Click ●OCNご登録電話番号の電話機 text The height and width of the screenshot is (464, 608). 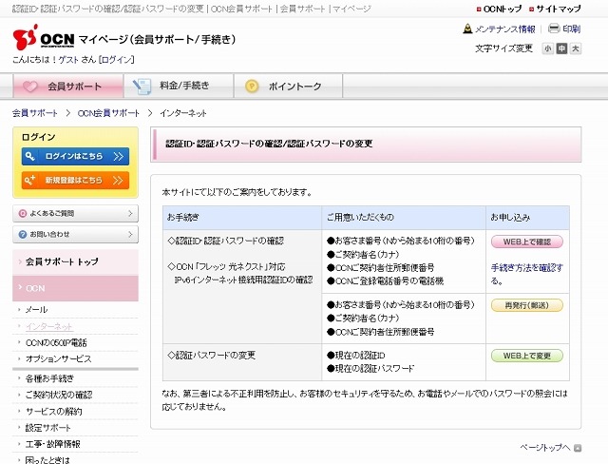pos(385,280)
